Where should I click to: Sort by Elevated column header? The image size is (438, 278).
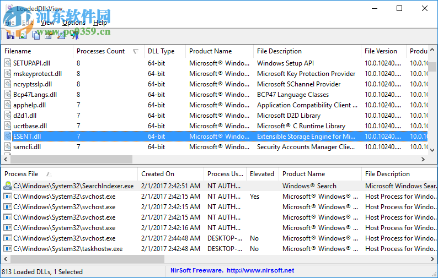coord(261,174)
